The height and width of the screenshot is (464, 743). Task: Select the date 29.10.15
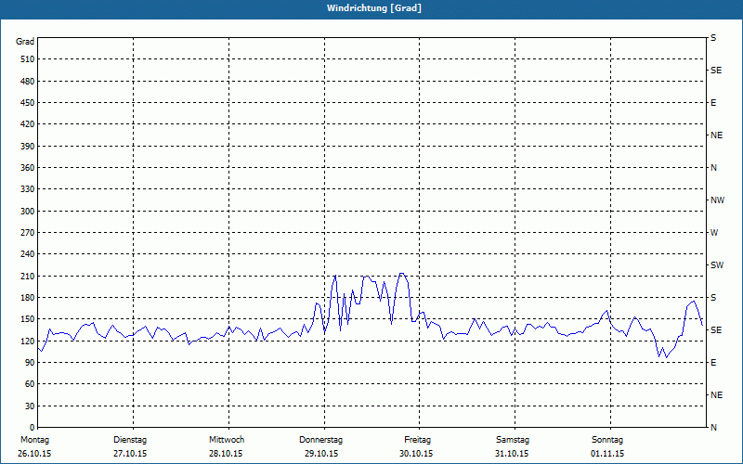(x=321, y=454)
